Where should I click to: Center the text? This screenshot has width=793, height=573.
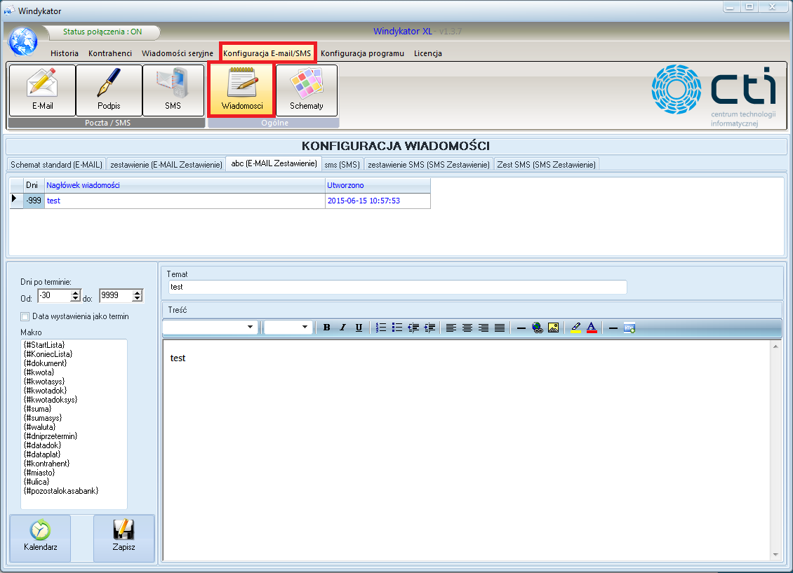[x=467, y=328]
